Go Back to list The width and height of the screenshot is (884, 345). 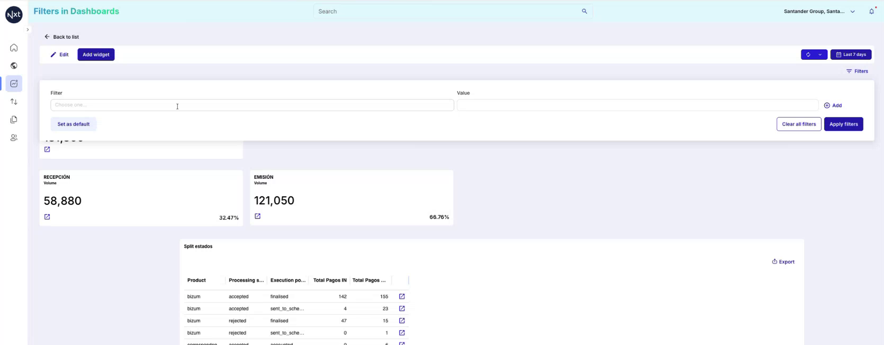click(62, 37)
